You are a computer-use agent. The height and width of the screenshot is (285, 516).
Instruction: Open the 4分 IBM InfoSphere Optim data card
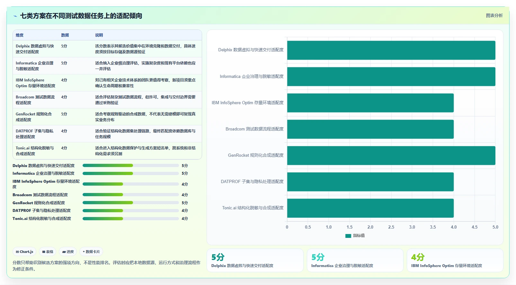[455, 260]
